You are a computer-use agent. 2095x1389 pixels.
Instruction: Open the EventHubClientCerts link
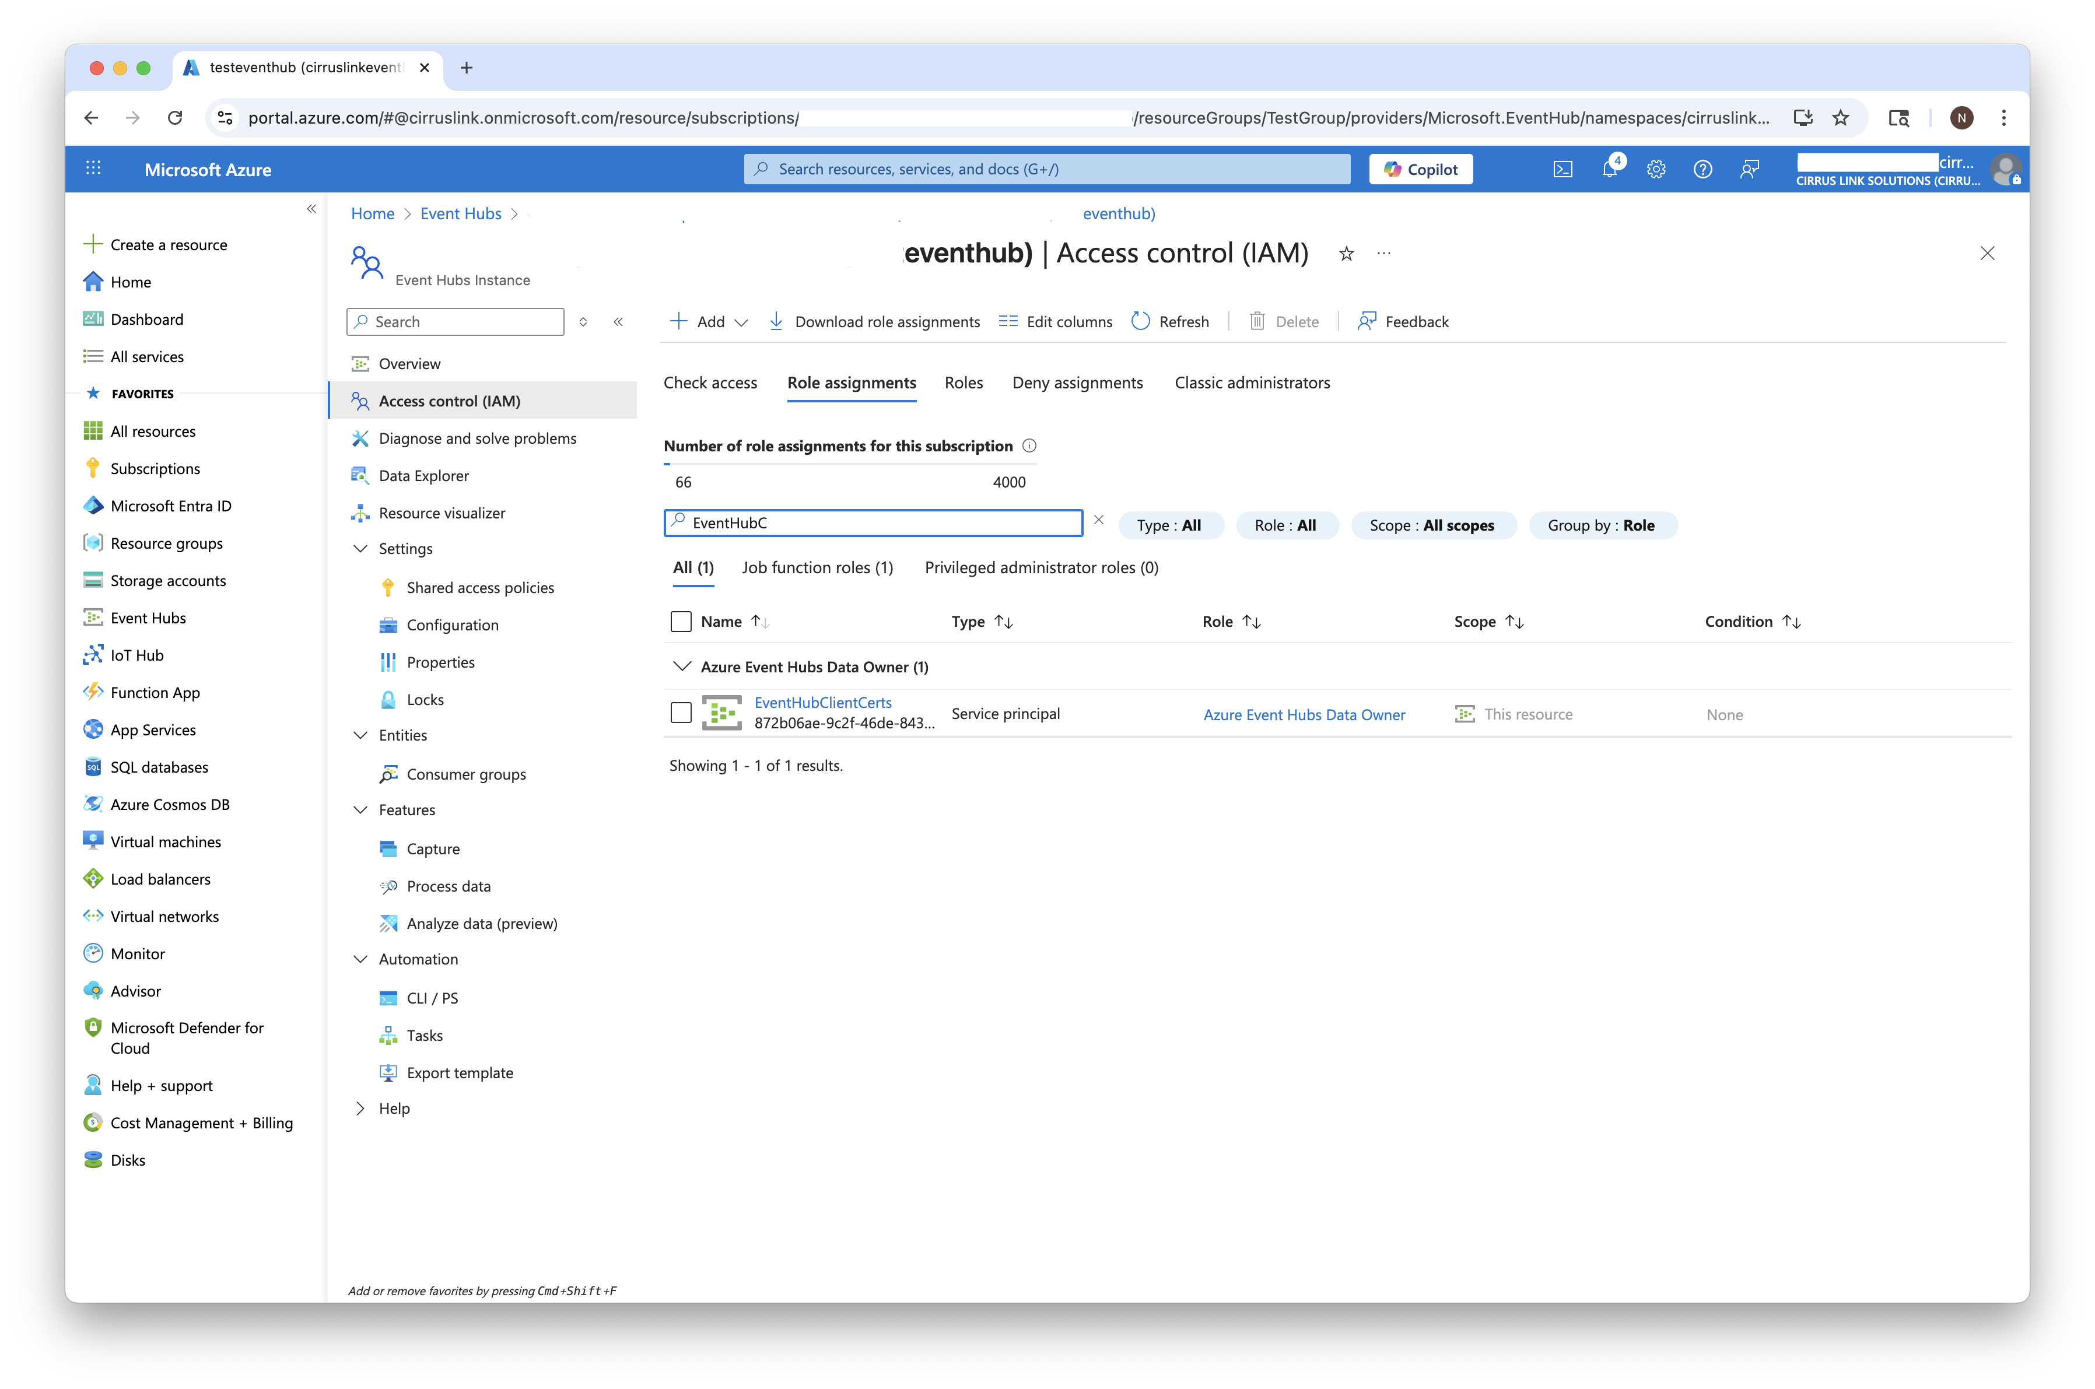click(823, 703)
